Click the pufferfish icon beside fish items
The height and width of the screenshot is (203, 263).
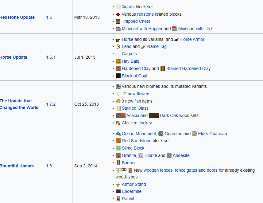(118, 101)
